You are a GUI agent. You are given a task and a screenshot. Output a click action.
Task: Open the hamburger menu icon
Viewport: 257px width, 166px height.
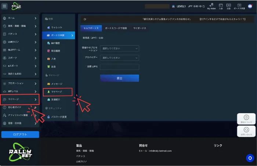tap(4, 6)
